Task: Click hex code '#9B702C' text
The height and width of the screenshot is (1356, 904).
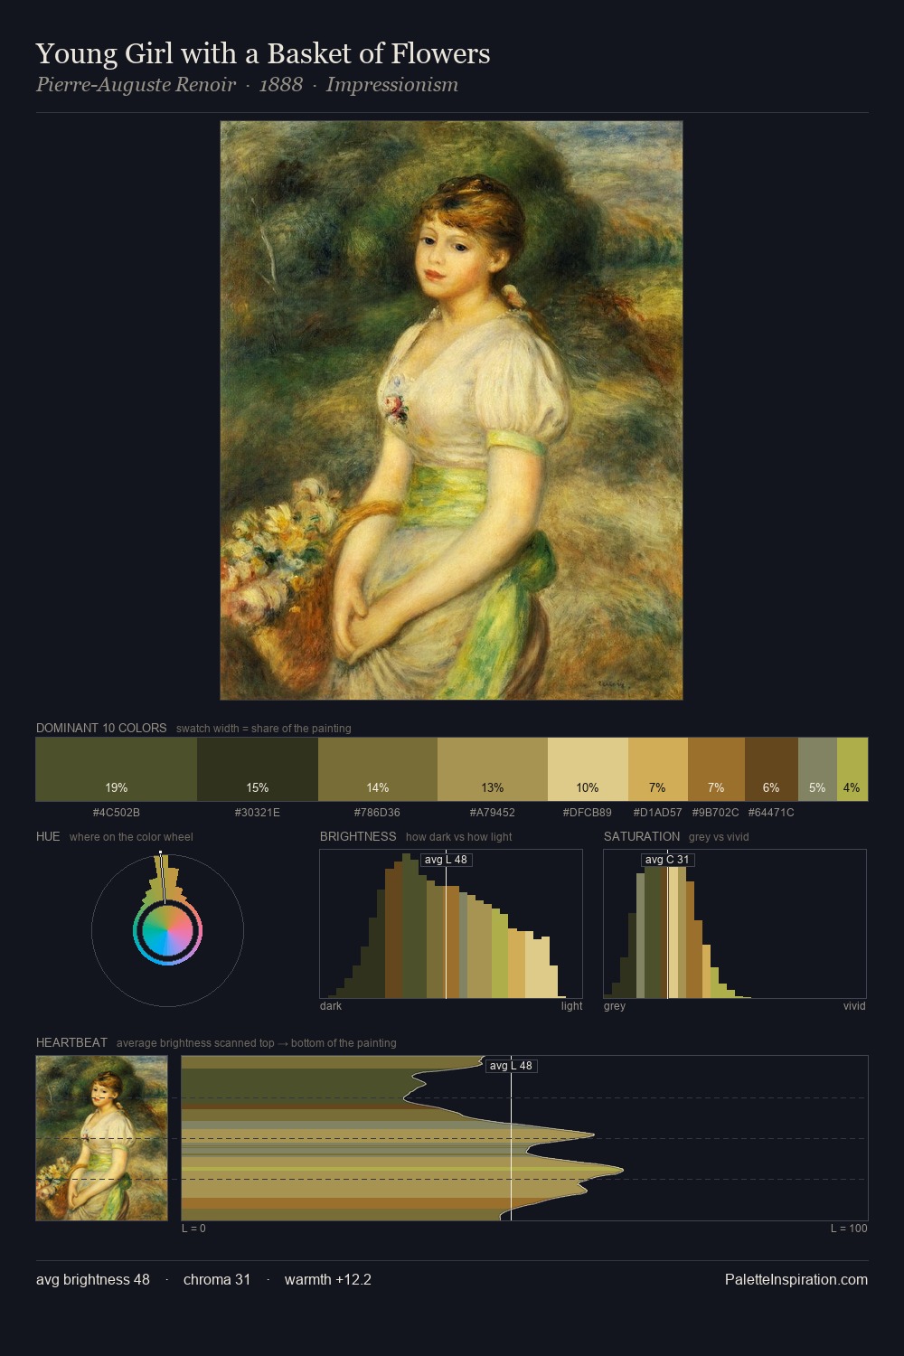Action: click(x=716, y=813)
